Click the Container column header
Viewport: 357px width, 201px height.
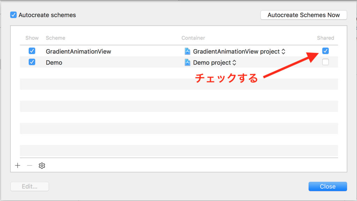193,38
